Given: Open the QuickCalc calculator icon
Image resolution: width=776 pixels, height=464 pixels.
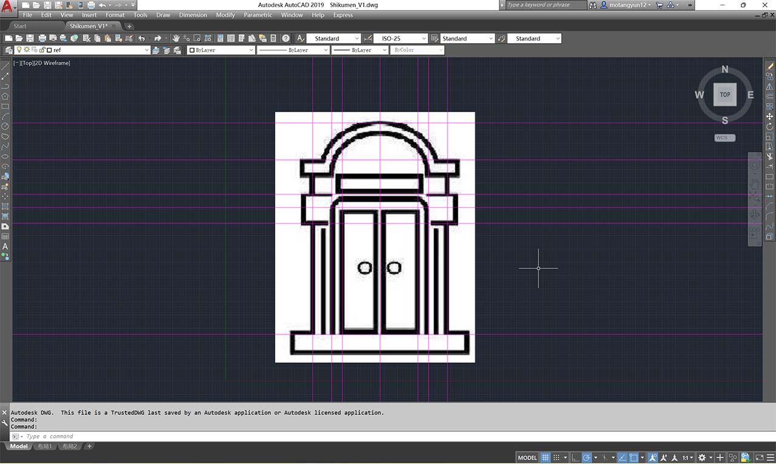Looking at the screenshot, I should (x=273, y=38).
